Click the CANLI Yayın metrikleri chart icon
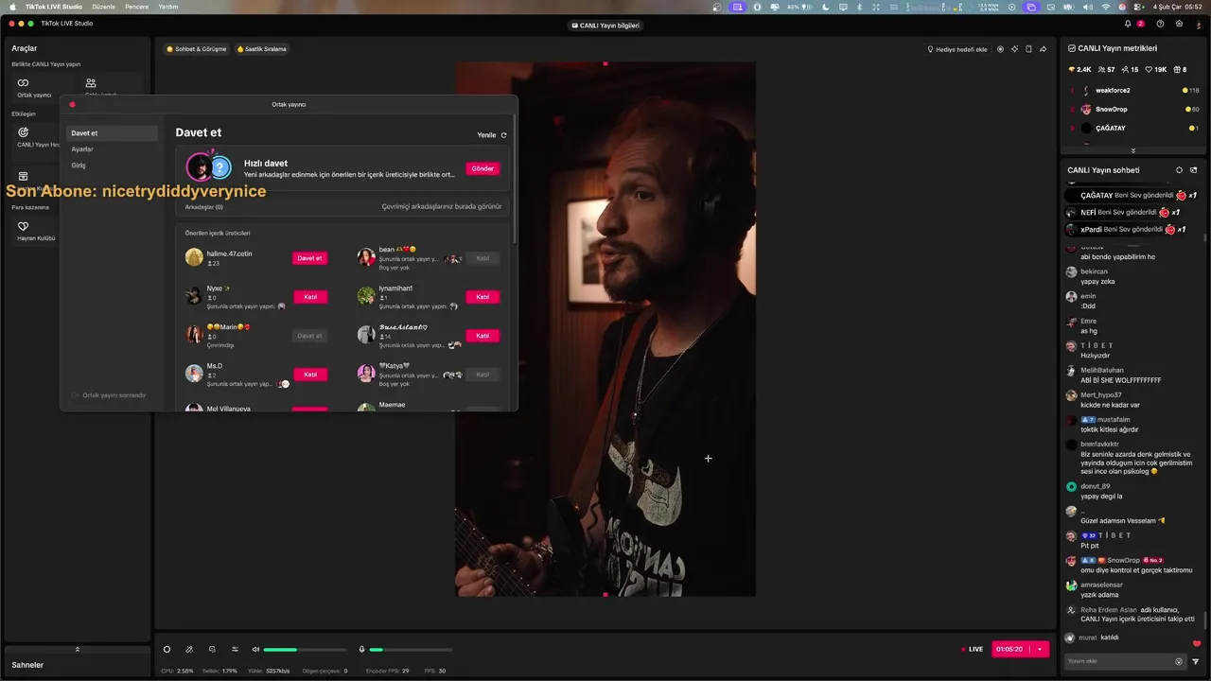 click(x=1072, y=48)
